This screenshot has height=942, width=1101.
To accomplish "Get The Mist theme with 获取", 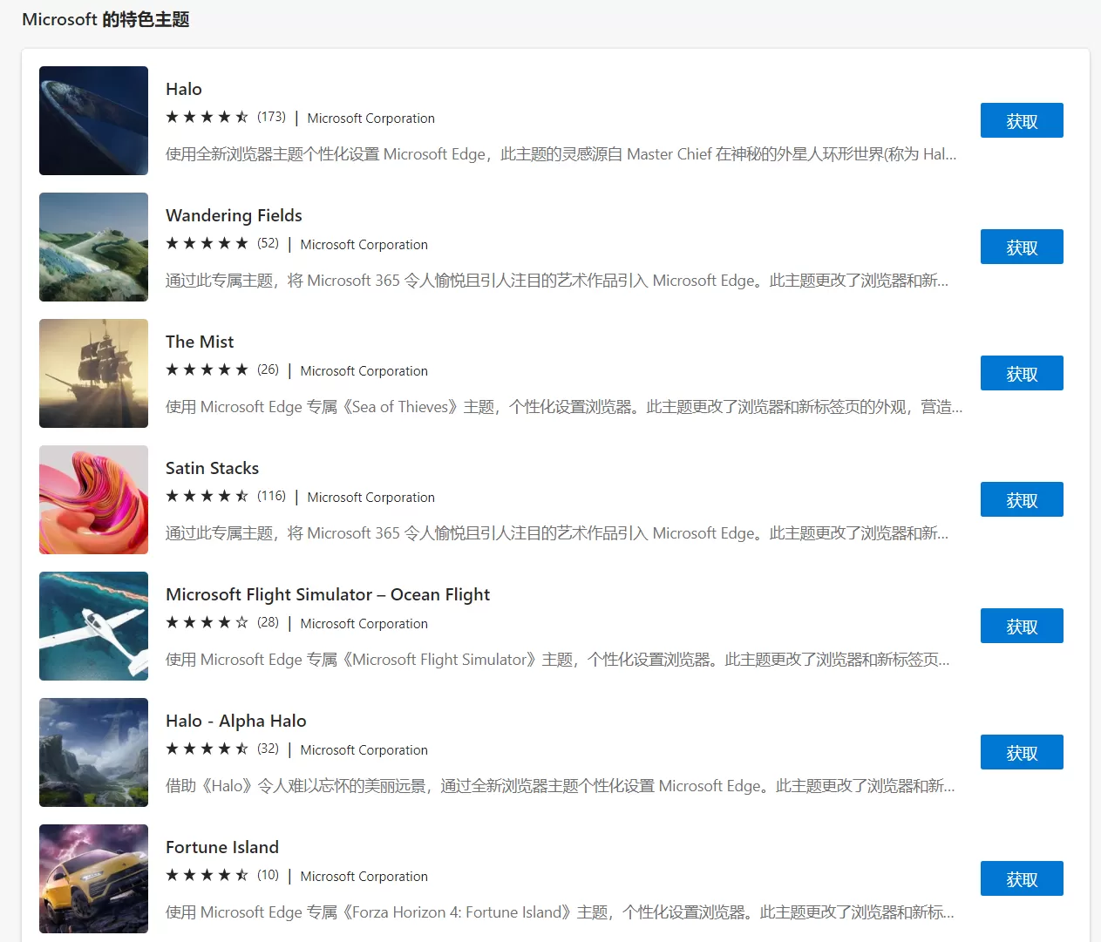I will 1022,373.
